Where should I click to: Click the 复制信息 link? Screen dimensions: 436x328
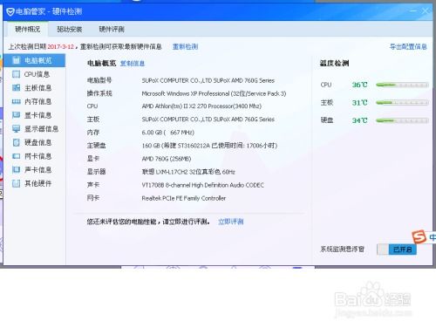pos(133,64)
